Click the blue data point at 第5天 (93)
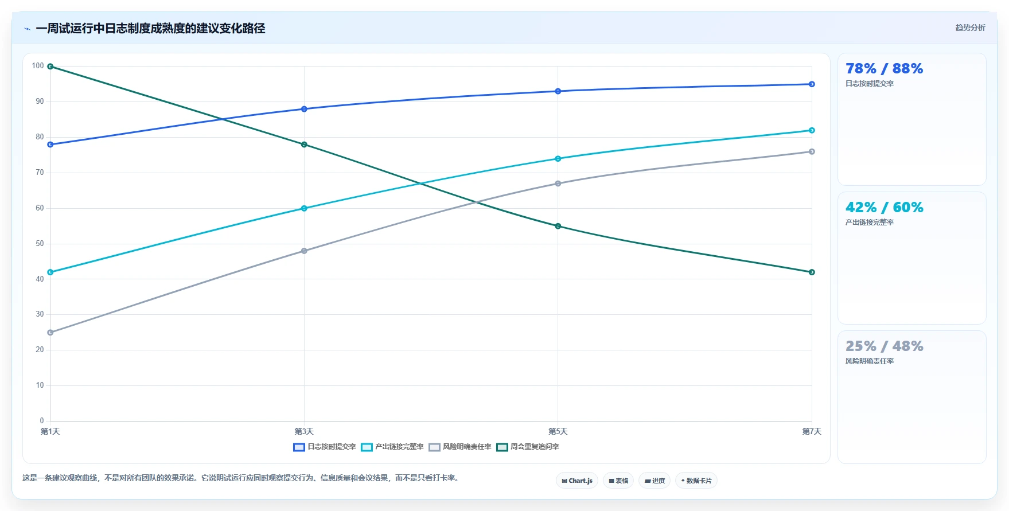The height and width of the screenshot is (511, 1009). (x=558, y=91)
